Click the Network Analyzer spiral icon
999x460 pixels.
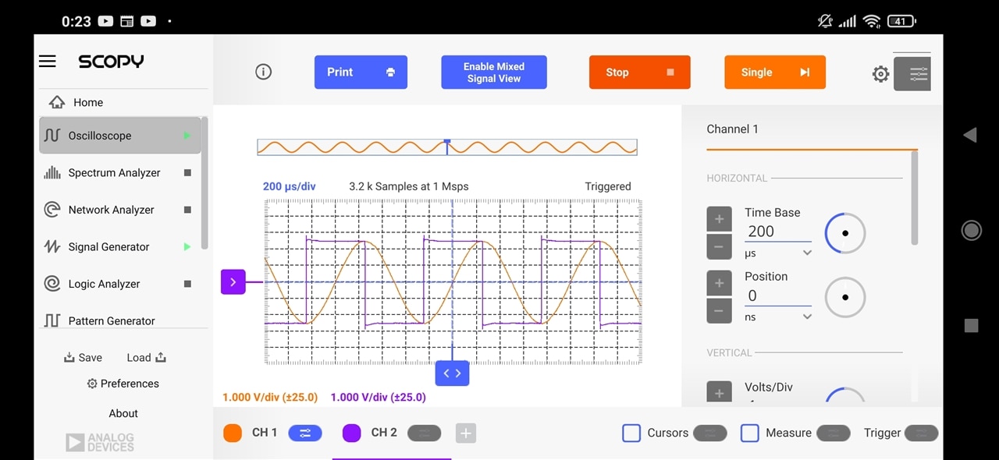pyautogui.click(x=52, y=210)
